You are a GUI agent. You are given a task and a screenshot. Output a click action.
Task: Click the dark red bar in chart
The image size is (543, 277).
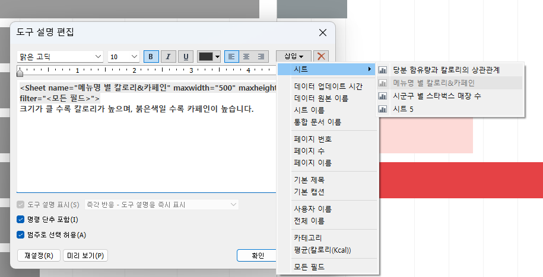click(x=461, y=180)
